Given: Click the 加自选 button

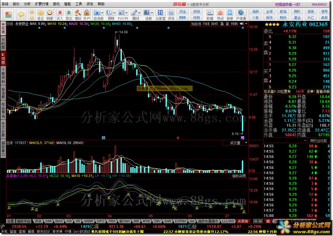Looking at the screenshot, I should coord(196,24).
